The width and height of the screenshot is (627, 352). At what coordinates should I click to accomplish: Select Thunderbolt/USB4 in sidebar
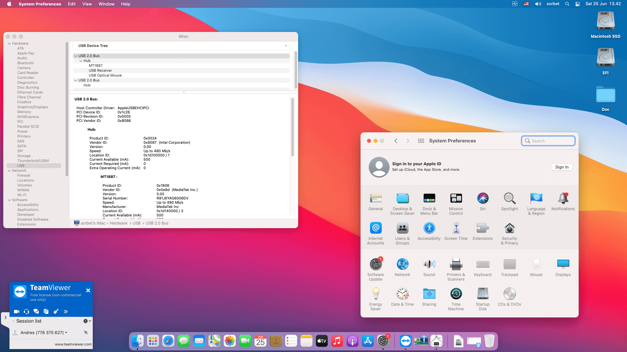33,161
